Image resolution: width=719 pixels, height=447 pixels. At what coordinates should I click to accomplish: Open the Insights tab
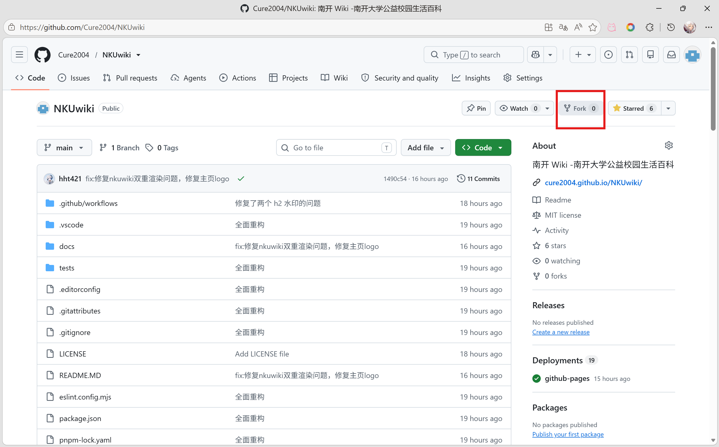pyautogui.click(x=471, y=78)
